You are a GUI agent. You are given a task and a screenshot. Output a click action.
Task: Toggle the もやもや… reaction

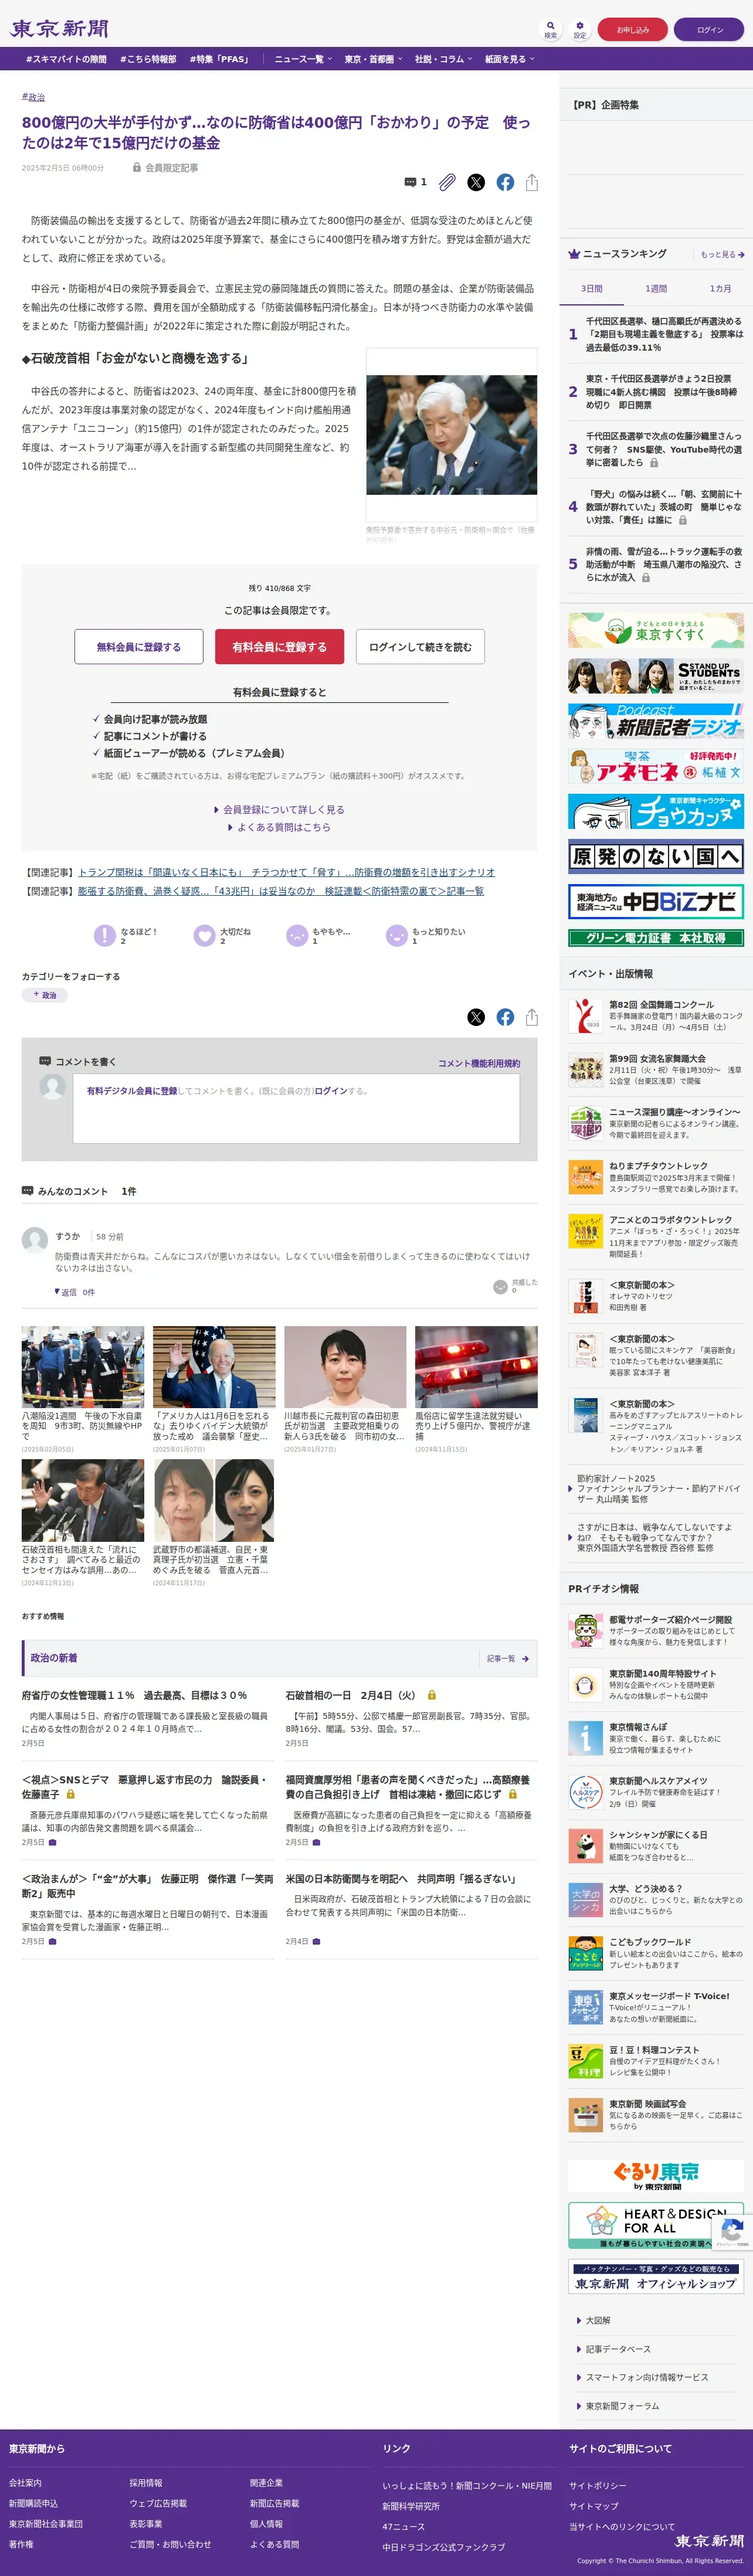(x=296, y=935)
